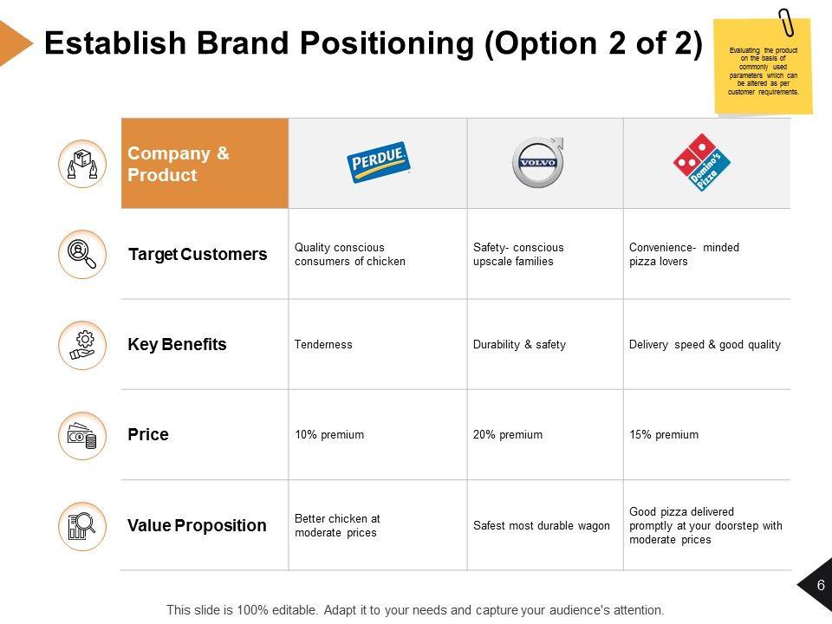Select the Target Customers row label
This screenshot has width=832, height=624.
(x=198, y=255)
